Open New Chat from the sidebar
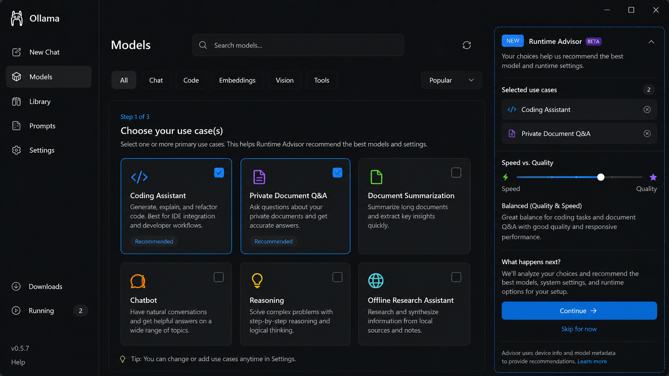The width and height of the screenshot is (669, 376). (x=48, y=52)
